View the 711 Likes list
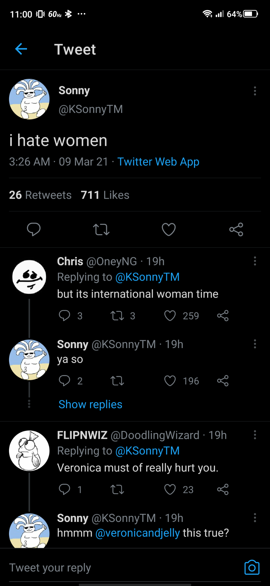Image resolution: width=270 pixels, height=586 pixels. 105,195
